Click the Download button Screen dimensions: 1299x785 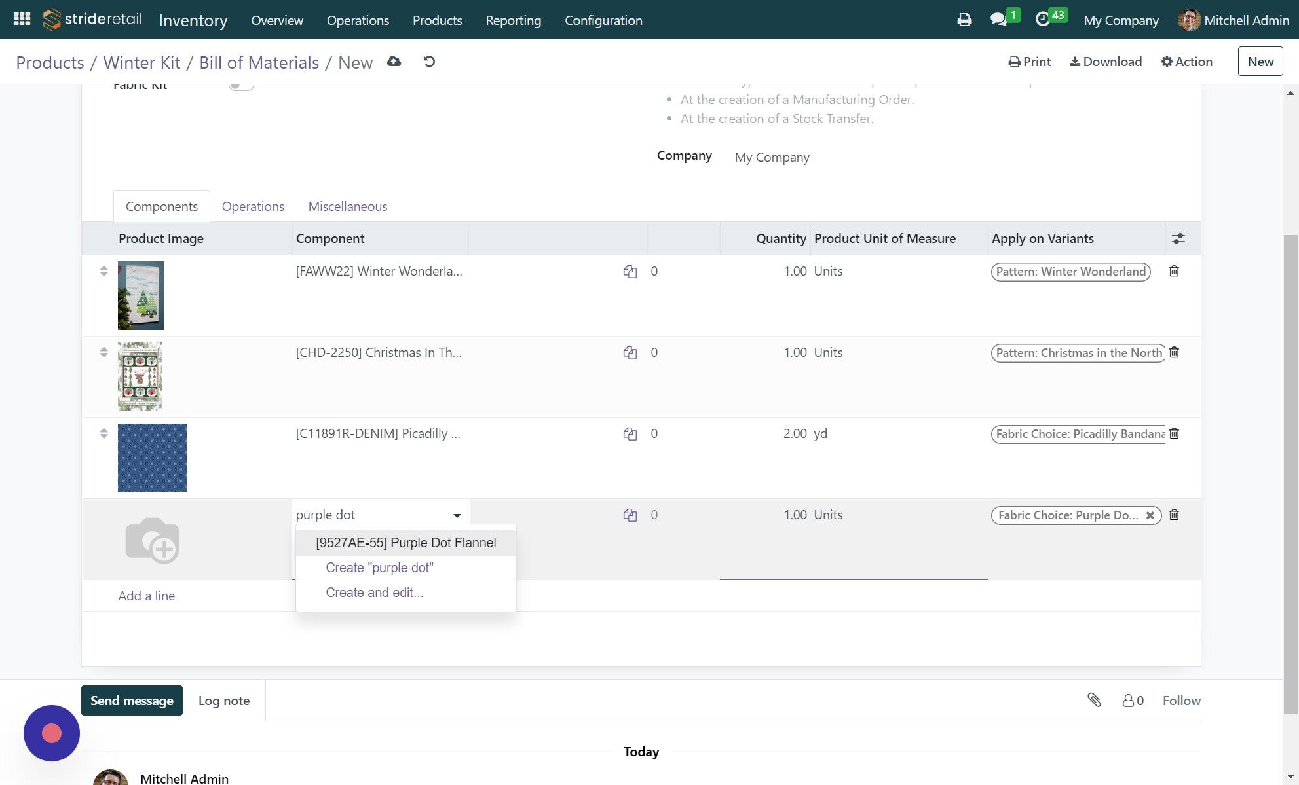1106,62
